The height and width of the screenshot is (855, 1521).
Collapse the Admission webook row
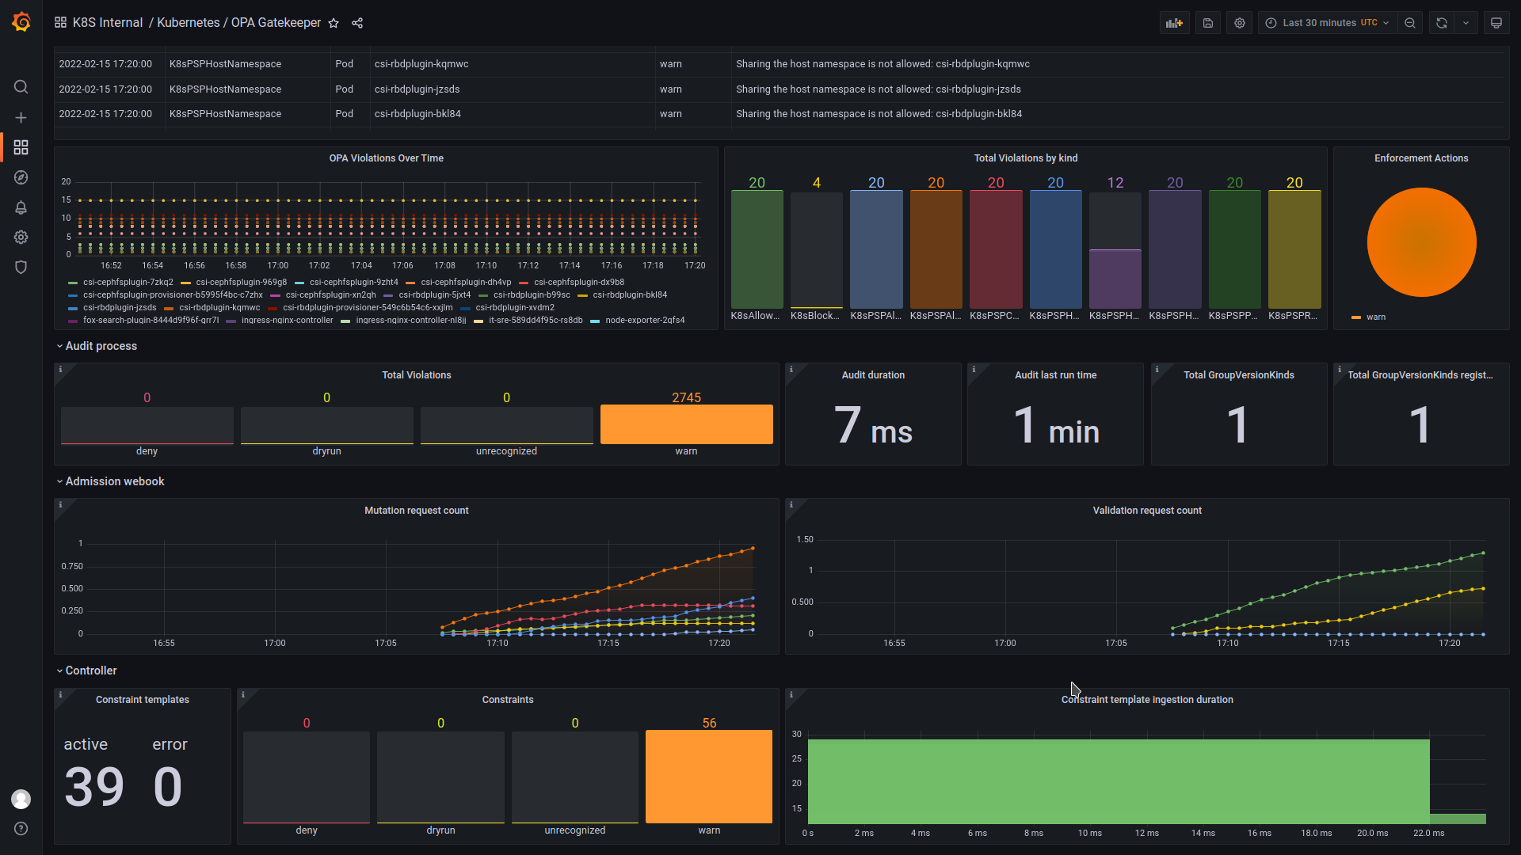115,481
